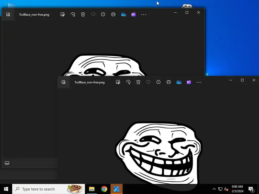259x194 pixels.
Task: Launch Google Chrome from the taskbar
Action: click(x=104, y=189)
